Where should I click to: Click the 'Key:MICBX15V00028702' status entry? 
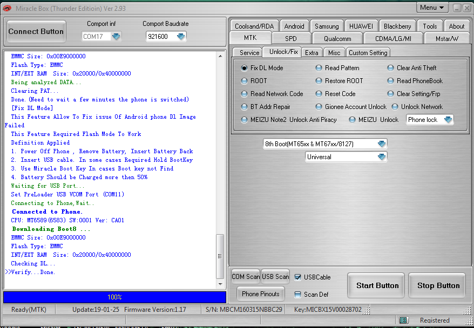(x=328, y=310)
